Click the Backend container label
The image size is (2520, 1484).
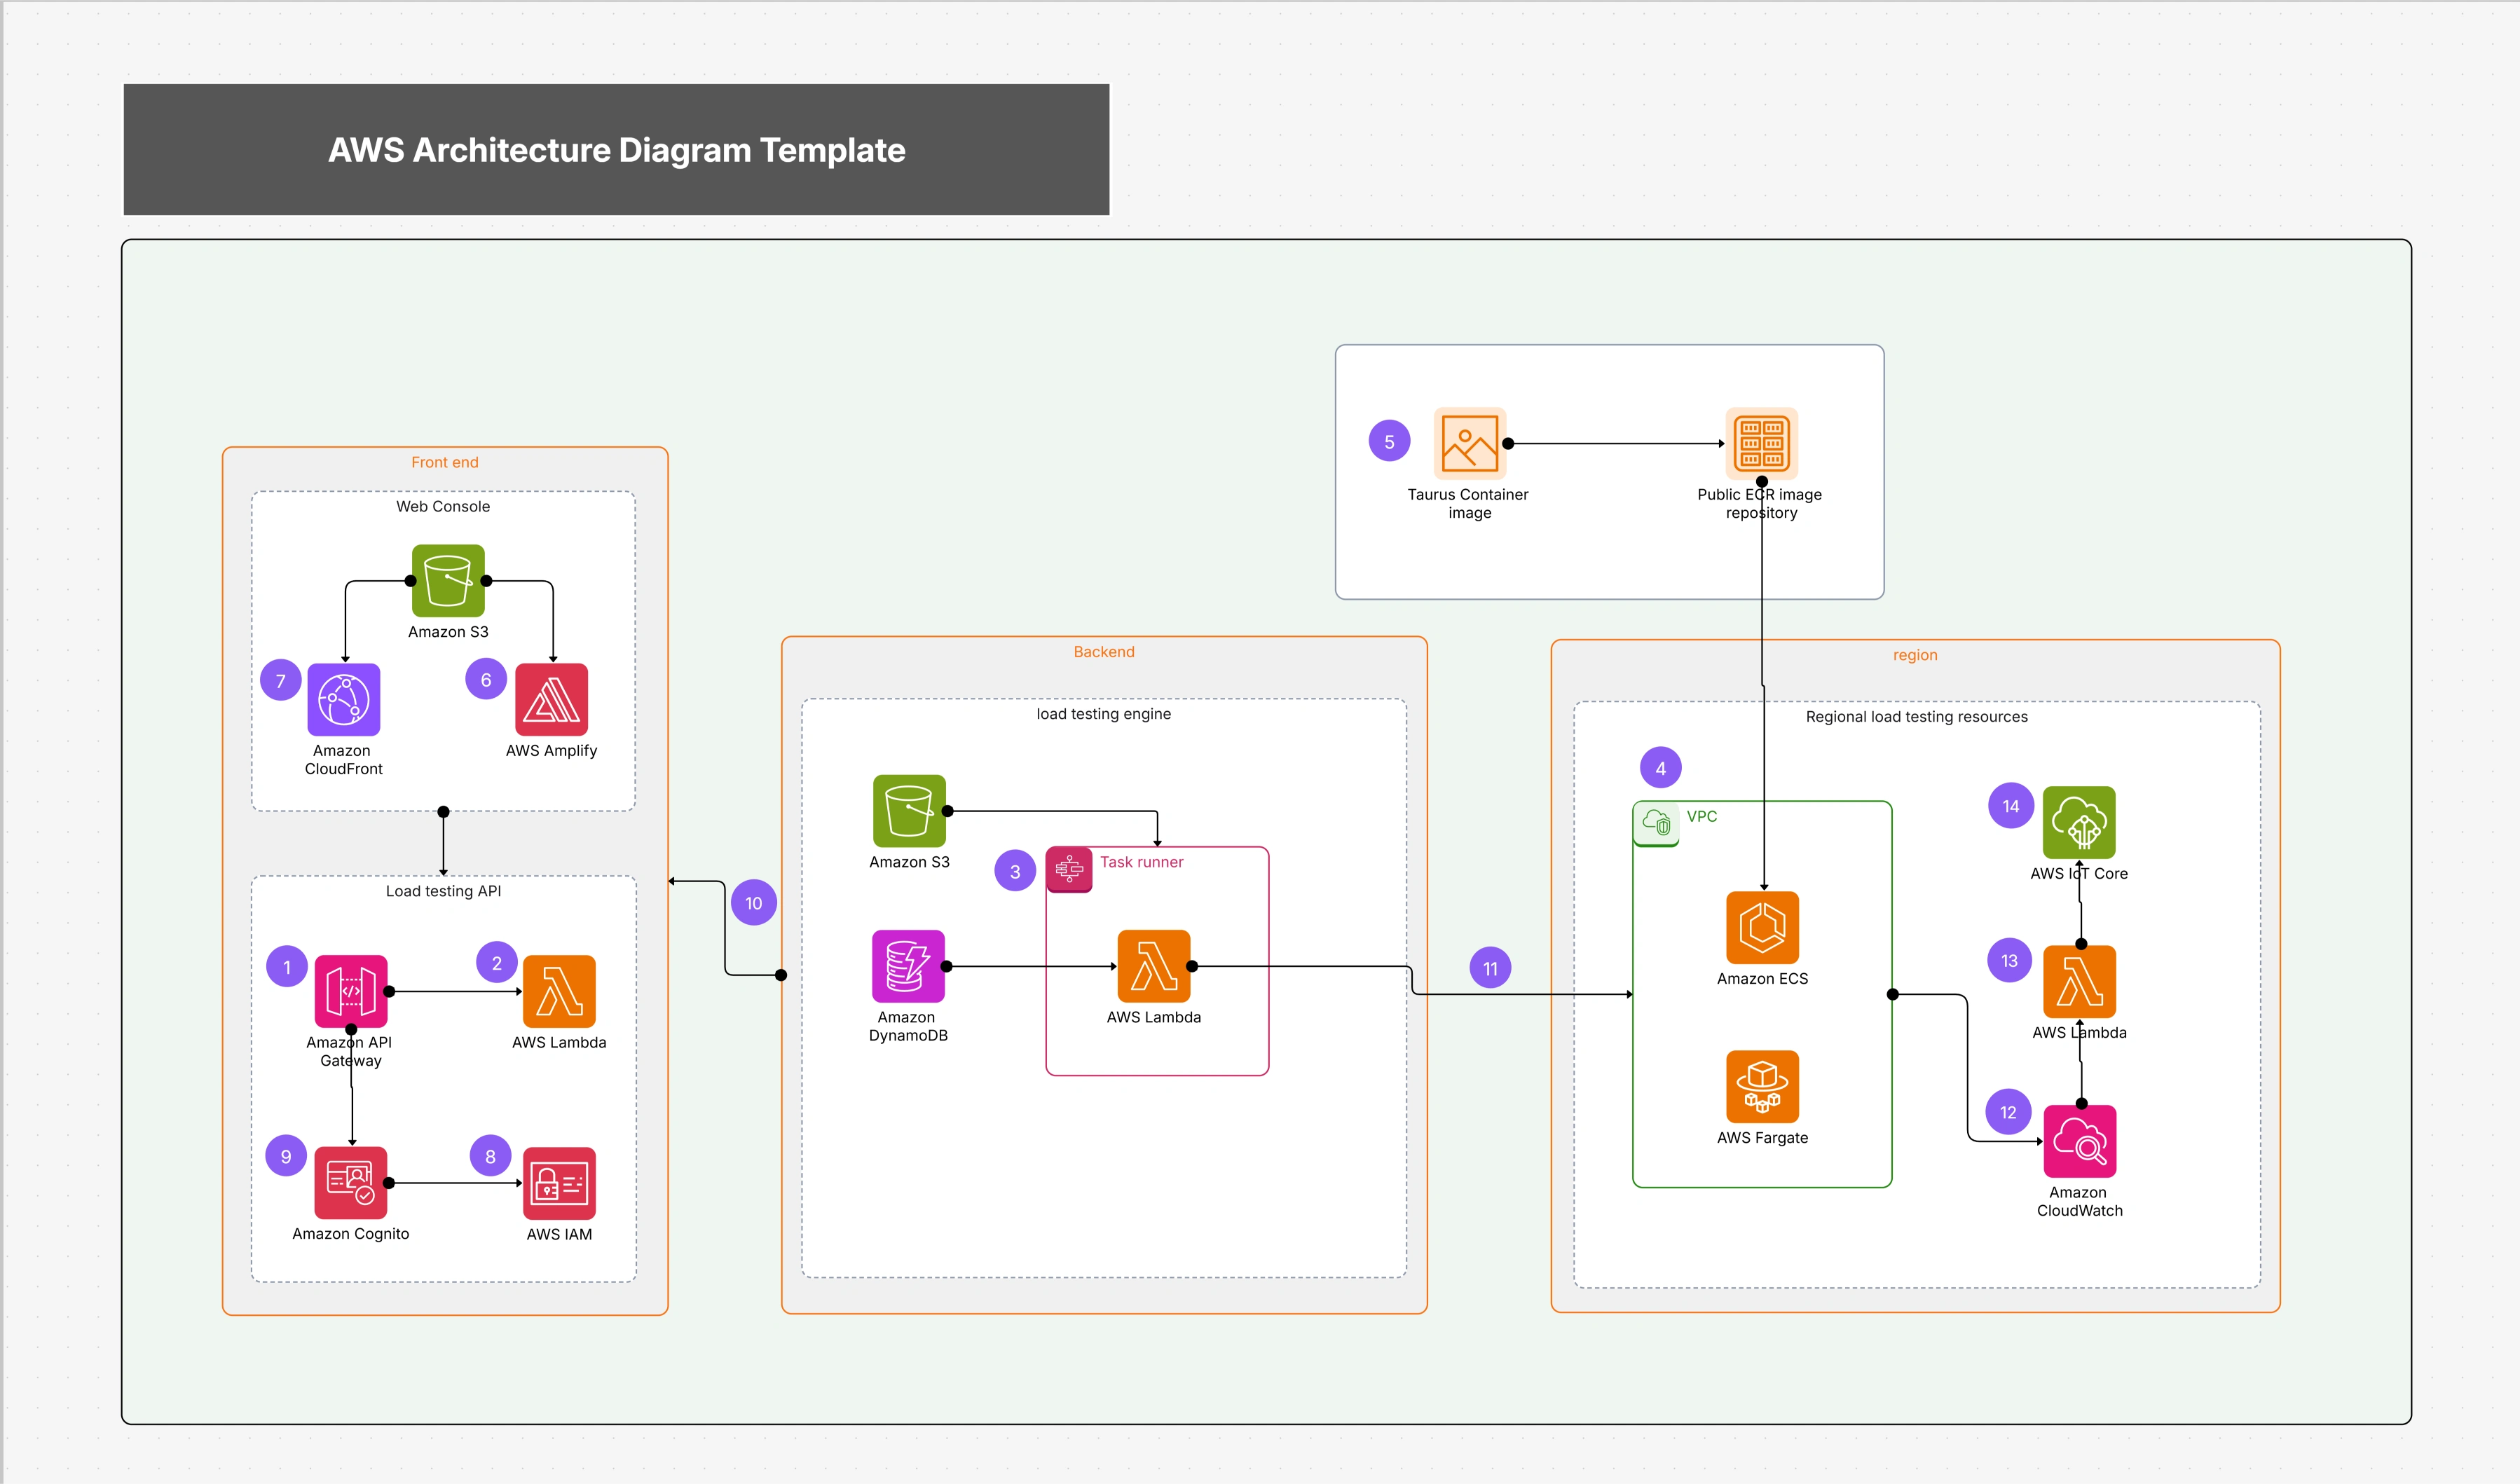coord(1102,651)
